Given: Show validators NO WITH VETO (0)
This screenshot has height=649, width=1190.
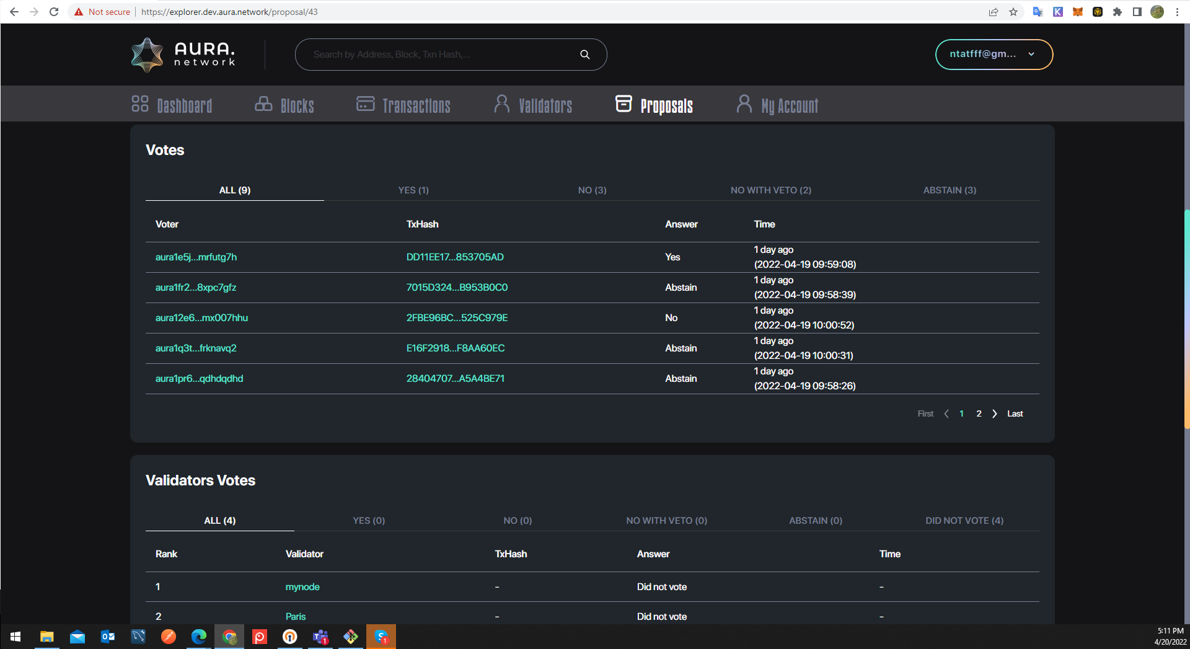Looking at the screenshot, I should tap(666, 521).
